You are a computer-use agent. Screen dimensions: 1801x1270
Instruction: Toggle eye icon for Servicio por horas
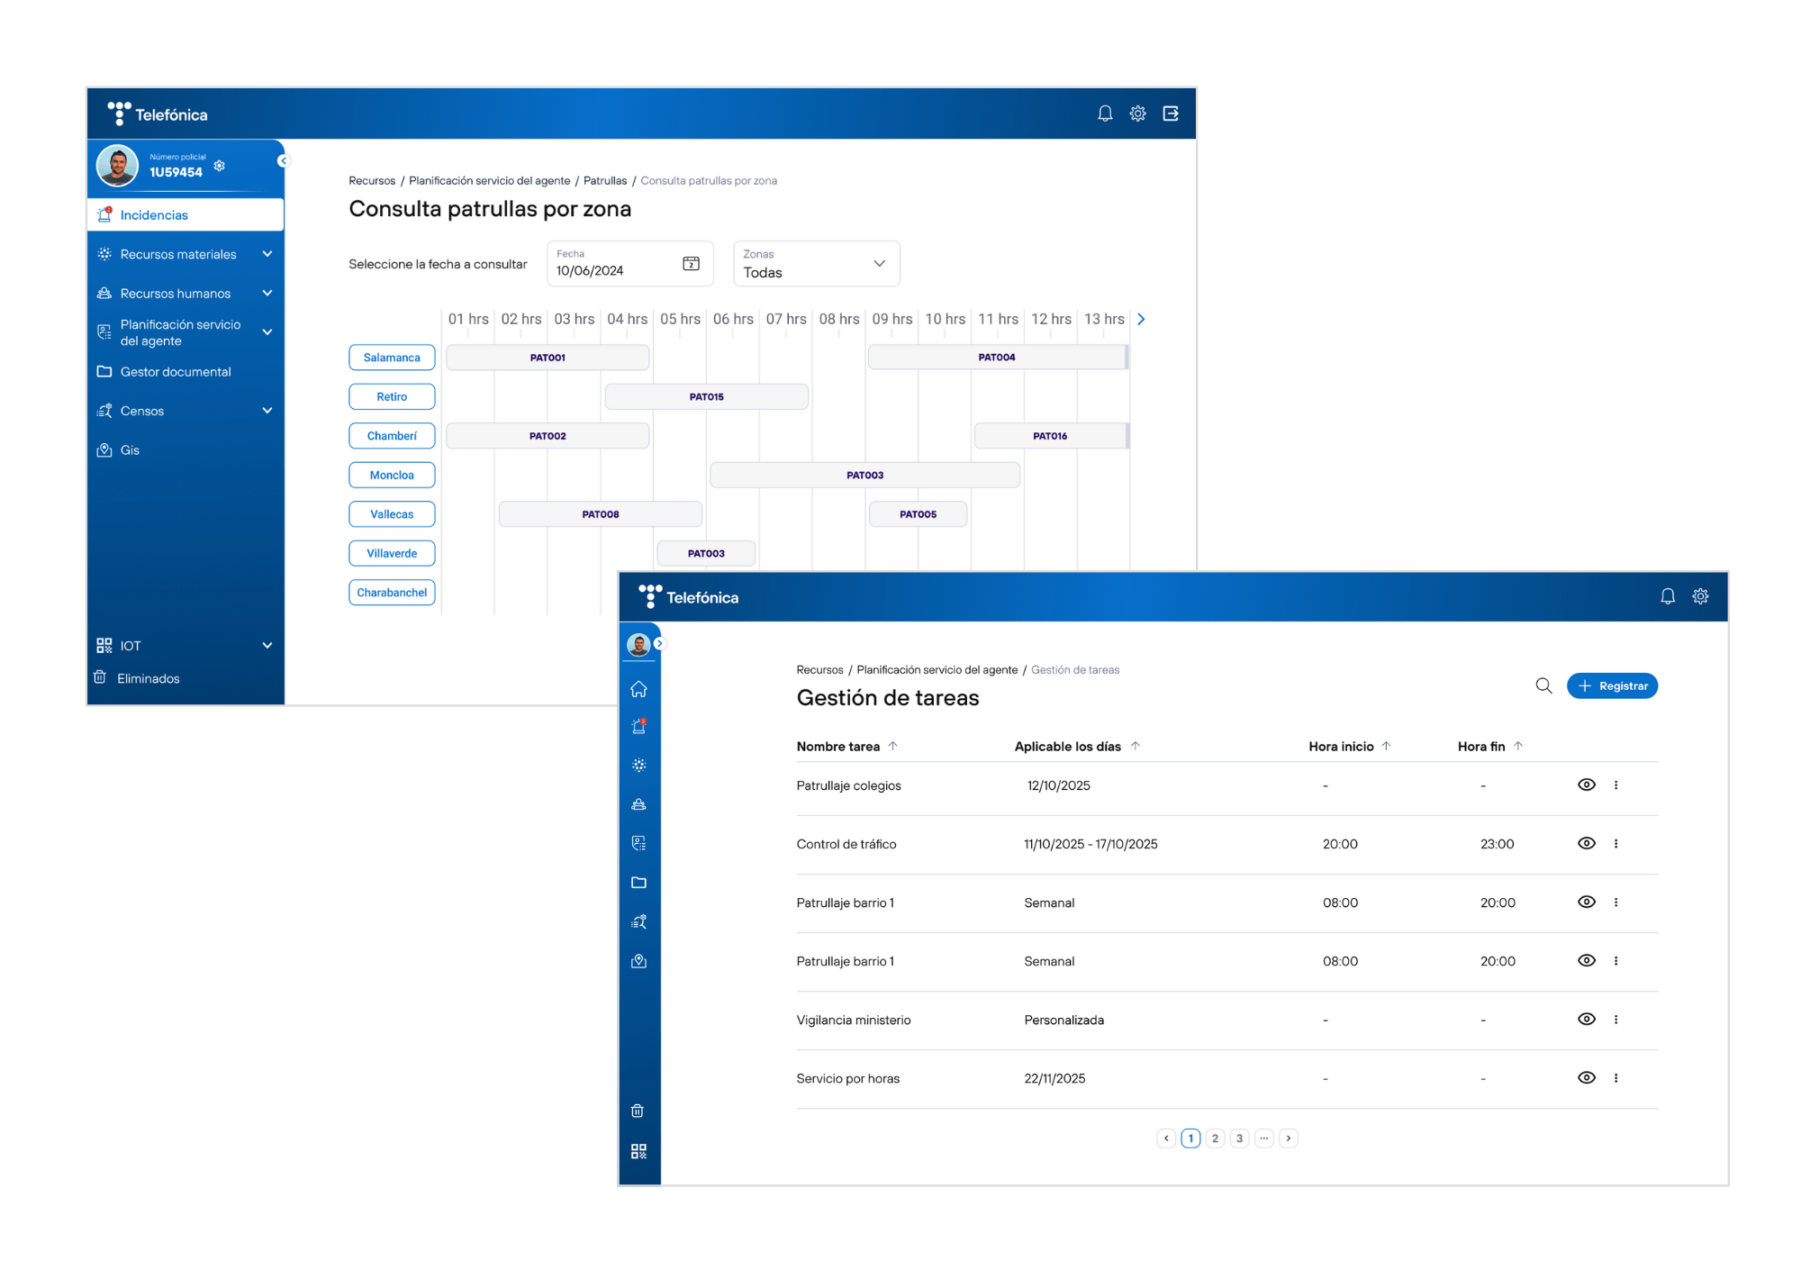click(1587, 1077)
